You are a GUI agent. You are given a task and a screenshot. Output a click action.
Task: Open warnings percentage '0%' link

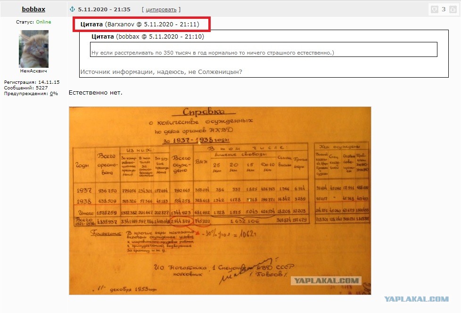pyautogui.click(x=54, y=94)
